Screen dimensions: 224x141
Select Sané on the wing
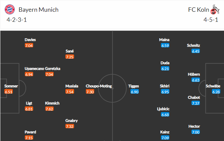point(70,51)
